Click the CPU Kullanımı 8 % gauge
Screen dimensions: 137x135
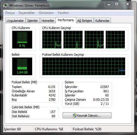(x=22, y=40)
